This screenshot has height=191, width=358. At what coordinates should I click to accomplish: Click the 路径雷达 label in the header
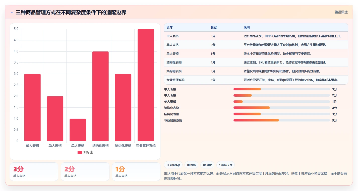[x=341, y=12]
